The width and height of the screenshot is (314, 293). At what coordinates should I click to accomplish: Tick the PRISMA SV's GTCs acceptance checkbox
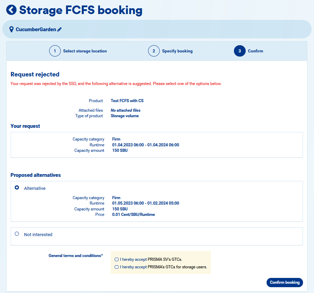point(117,259)
